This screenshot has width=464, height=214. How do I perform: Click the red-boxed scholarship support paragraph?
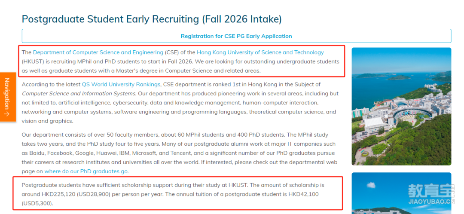[178, 193]
